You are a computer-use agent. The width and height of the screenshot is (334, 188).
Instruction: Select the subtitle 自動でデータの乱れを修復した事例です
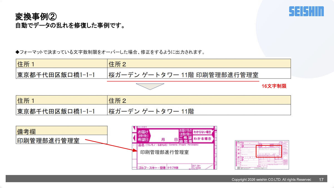[x=70, y=26]
